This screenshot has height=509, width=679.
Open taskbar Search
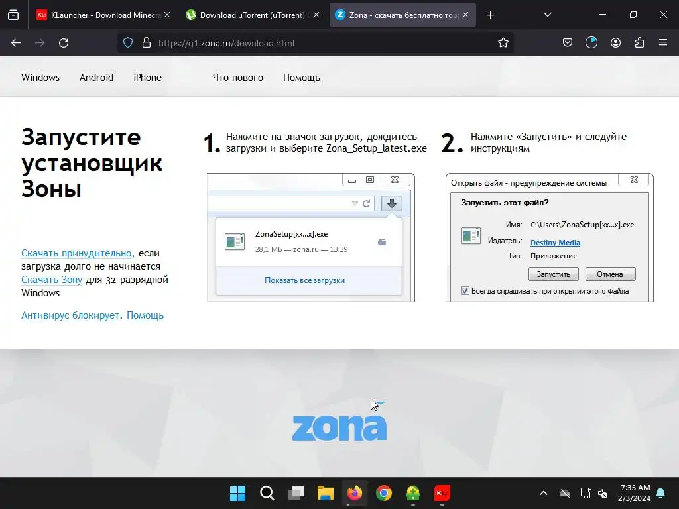coord(267,493)
